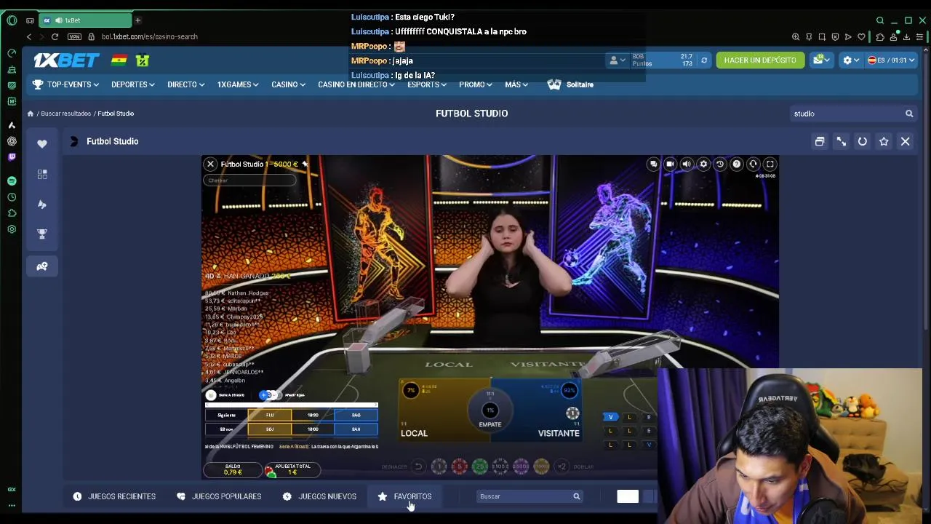931x524 pixels.
Task: Click the home icon in breadcrumb
Action: tap(31, 114)
